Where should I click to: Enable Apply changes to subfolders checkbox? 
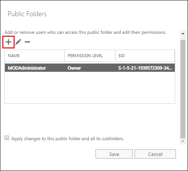click(7, 138)
